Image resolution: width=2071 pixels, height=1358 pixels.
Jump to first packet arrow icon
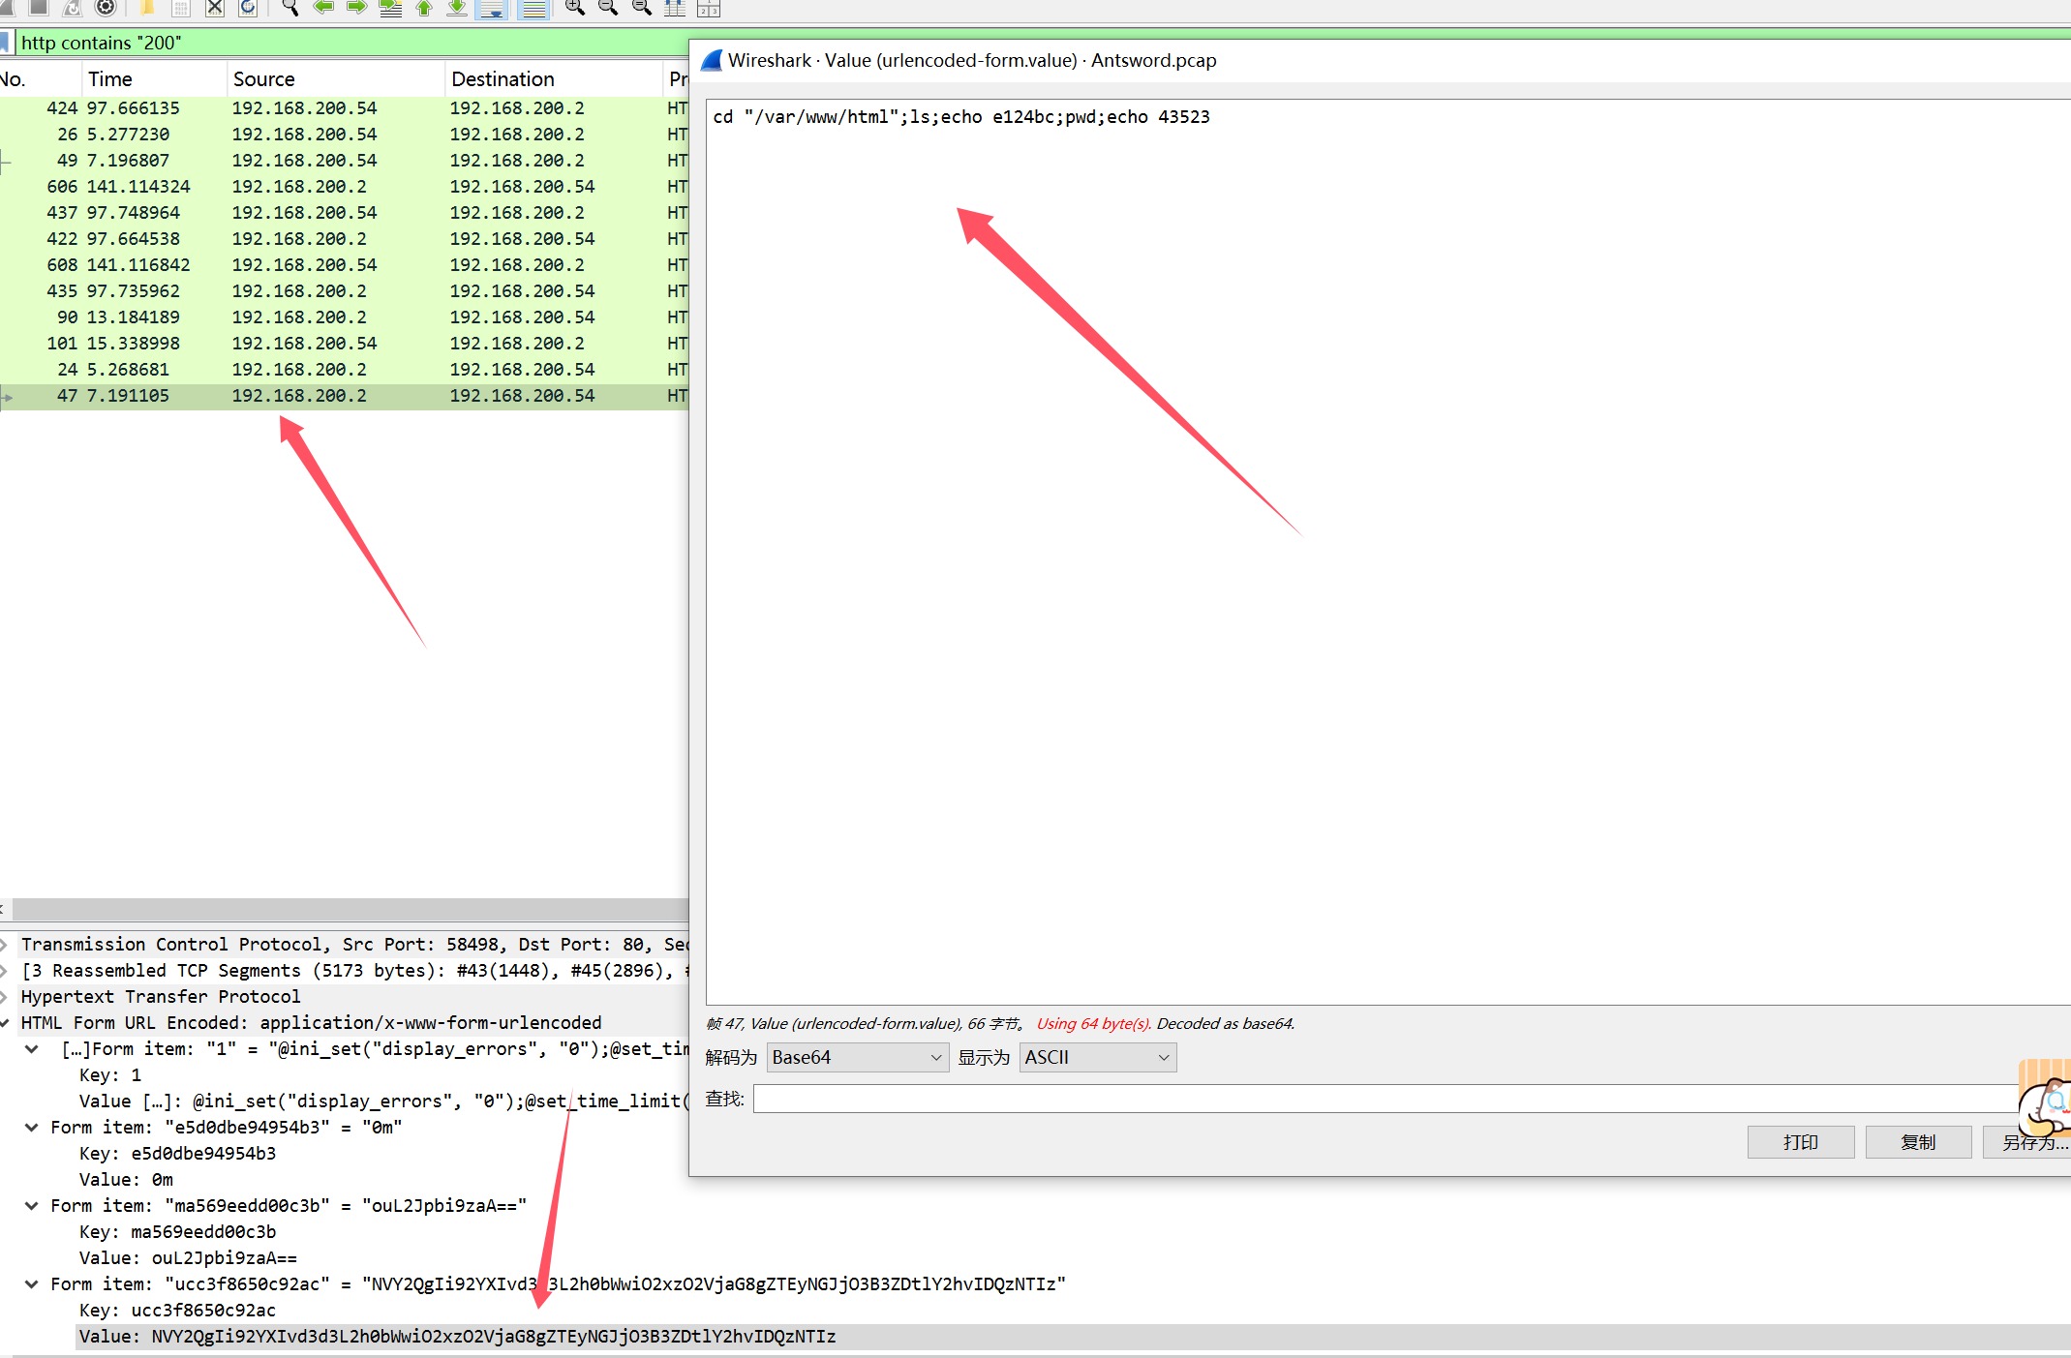(423, 8)
